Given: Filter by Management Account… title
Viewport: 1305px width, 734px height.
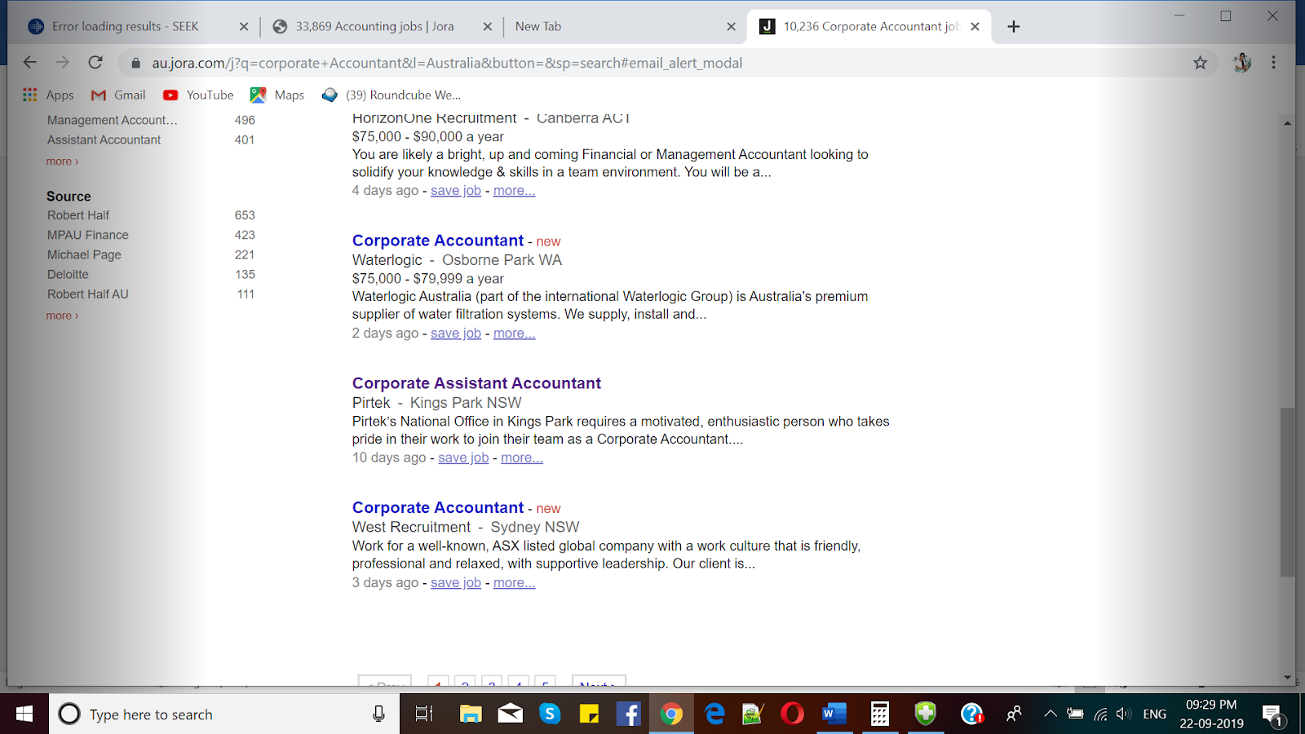Looking at the screenshot, I should coord(113,120).
